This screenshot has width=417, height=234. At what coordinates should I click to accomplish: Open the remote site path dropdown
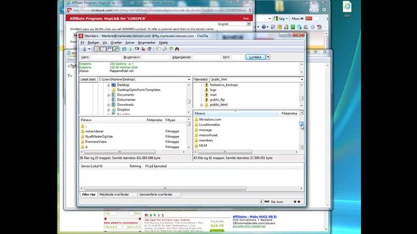[302, 79]
